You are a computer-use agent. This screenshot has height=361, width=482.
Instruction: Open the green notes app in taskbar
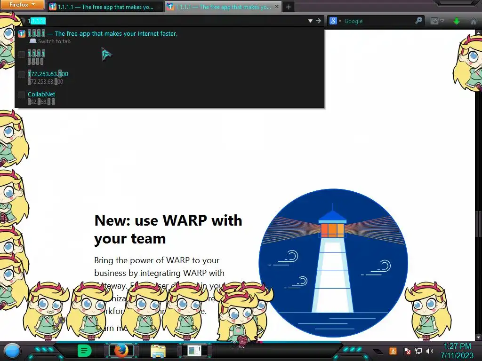coord(84,351)
